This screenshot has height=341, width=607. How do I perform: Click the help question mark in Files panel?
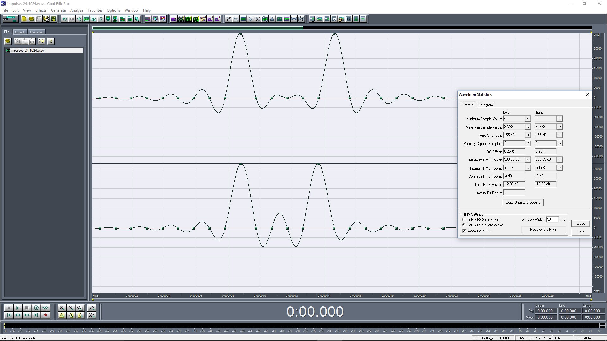pyautogui.click(x=51, y=41)
